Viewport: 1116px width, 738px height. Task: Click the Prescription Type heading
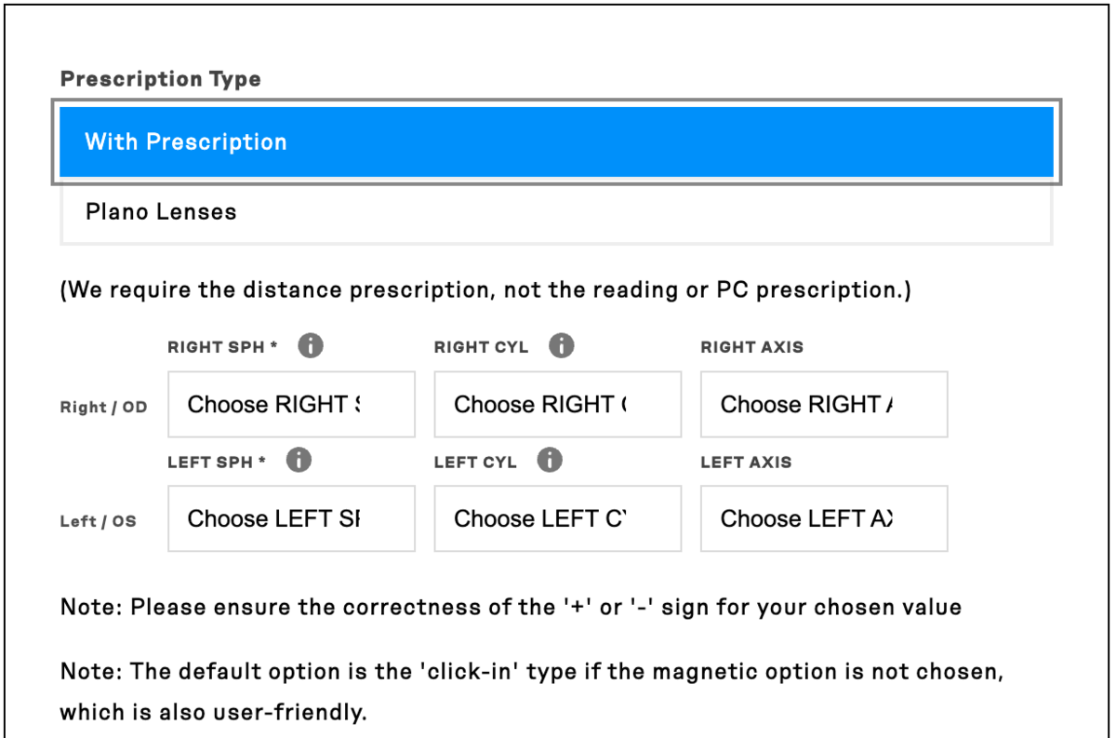160,79
